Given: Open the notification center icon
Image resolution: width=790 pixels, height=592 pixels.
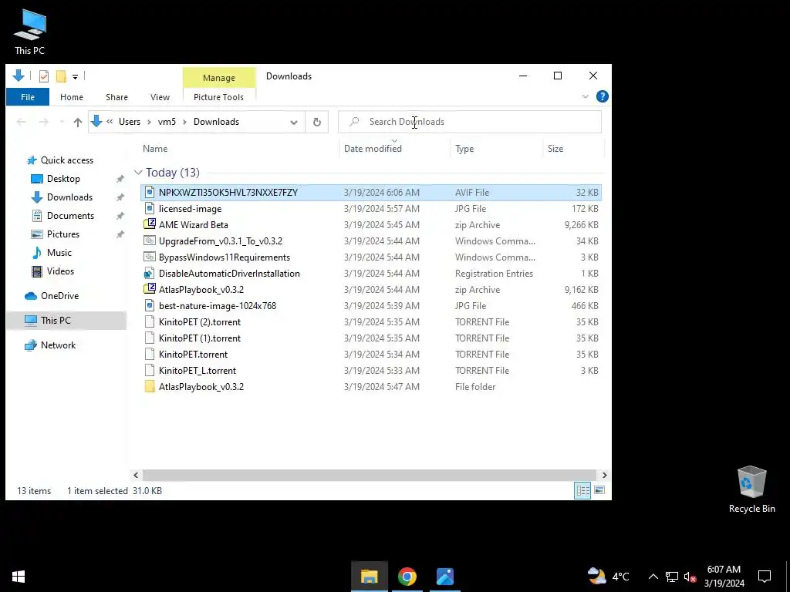Looking at the screenshot, I should (x=765, y=577).
